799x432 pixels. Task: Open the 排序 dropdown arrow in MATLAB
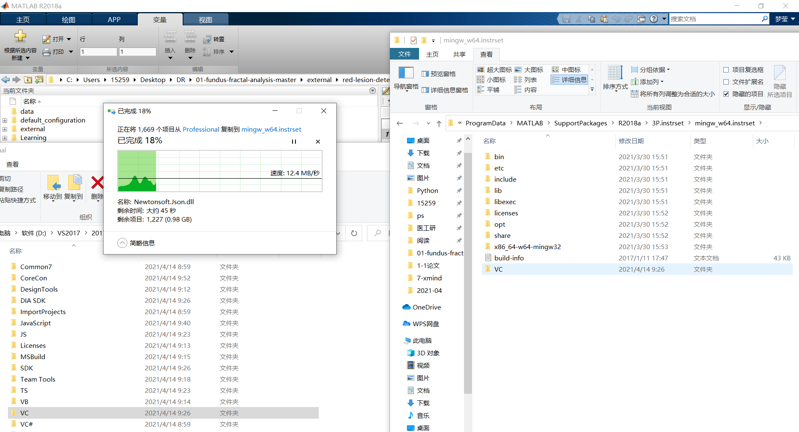click(231, 52)
